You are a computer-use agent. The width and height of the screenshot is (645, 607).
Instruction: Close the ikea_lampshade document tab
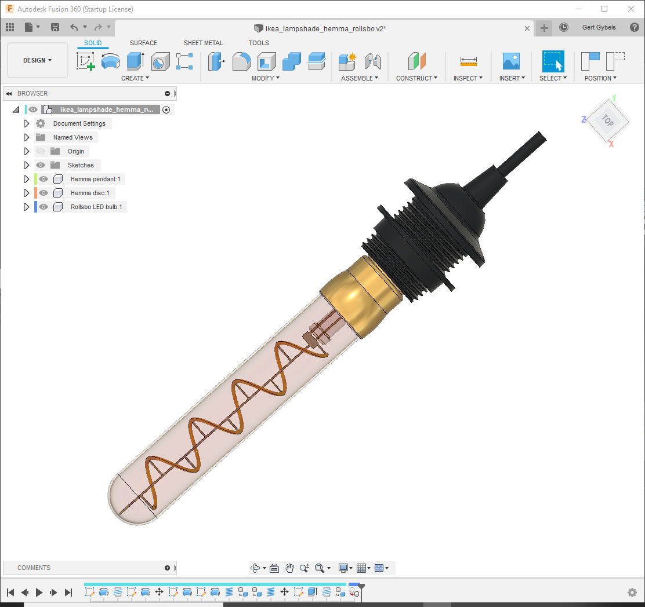[527, 28]
